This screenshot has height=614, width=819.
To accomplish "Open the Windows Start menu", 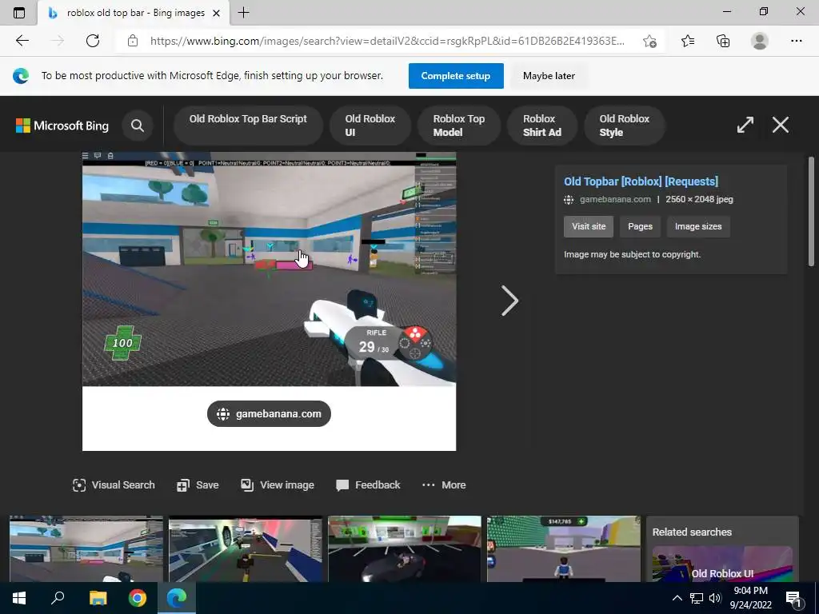I will [x=19, y=598].
